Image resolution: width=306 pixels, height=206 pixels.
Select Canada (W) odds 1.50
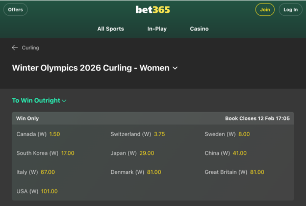(x=55, y=134)
